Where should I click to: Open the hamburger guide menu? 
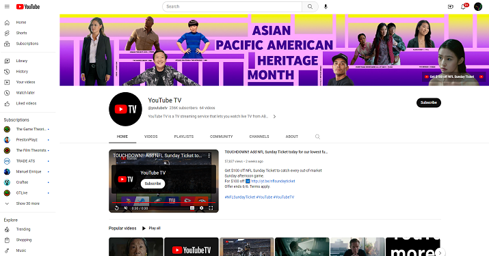7,7
